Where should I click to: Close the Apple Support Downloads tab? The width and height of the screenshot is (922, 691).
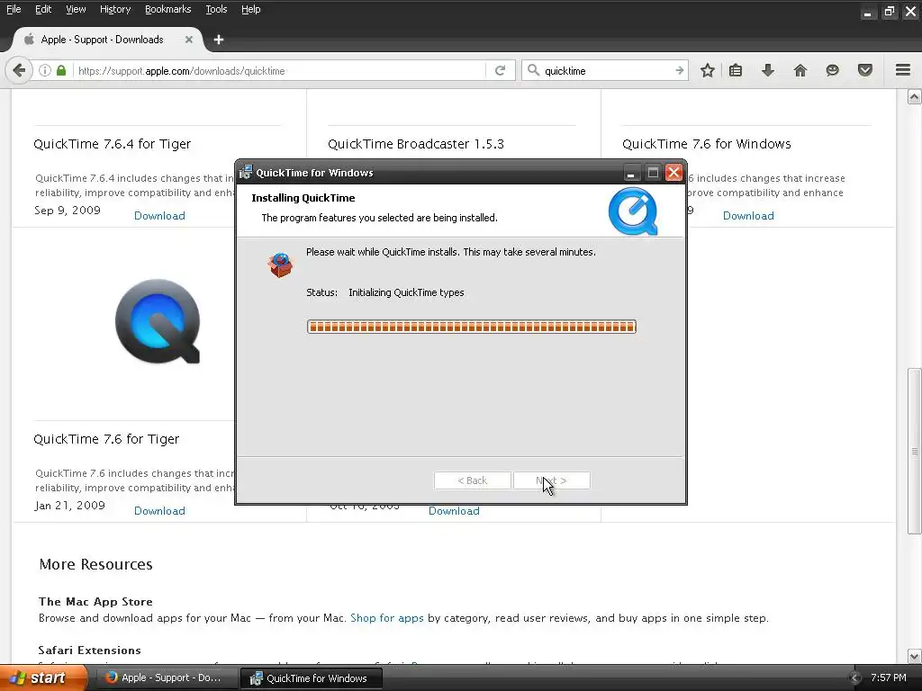[189, 40]
